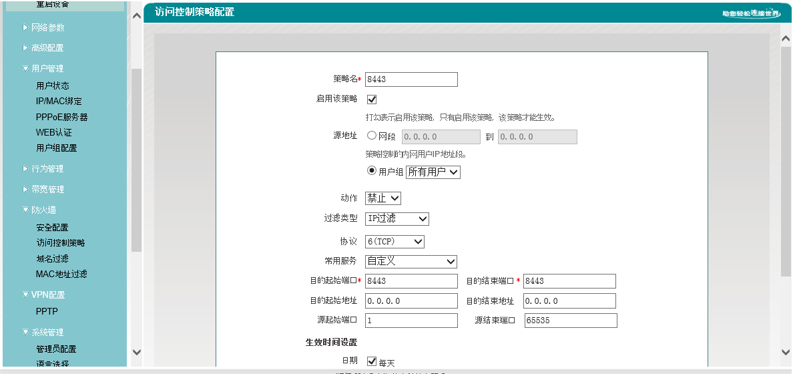This screenshot has height=374, width=795.
Task: Expand the 高级配置 menu section
Action: click(43, 47)
